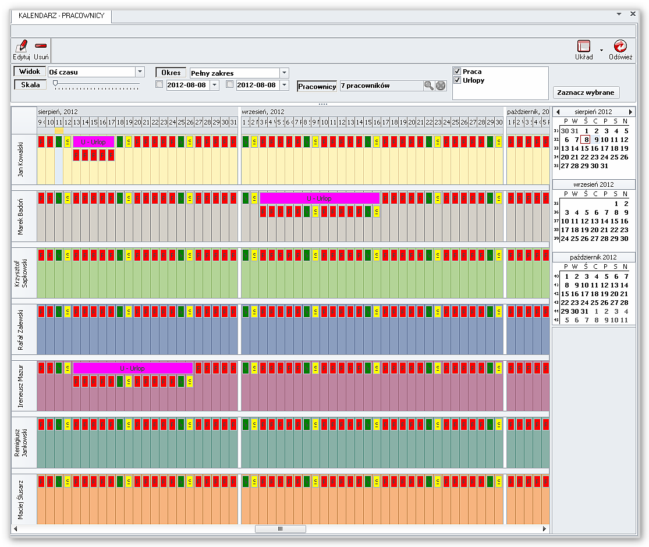Go to next month in the mini calendar
Viewport: 649px width, 547px height.
(x=630, y=112)
